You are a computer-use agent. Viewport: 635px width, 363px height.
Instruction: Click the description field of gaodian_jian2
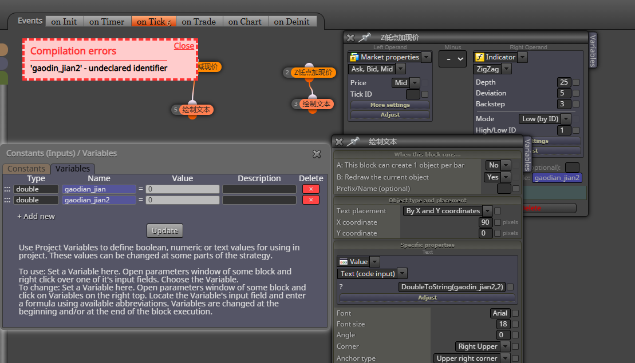[x=259, y=200]
